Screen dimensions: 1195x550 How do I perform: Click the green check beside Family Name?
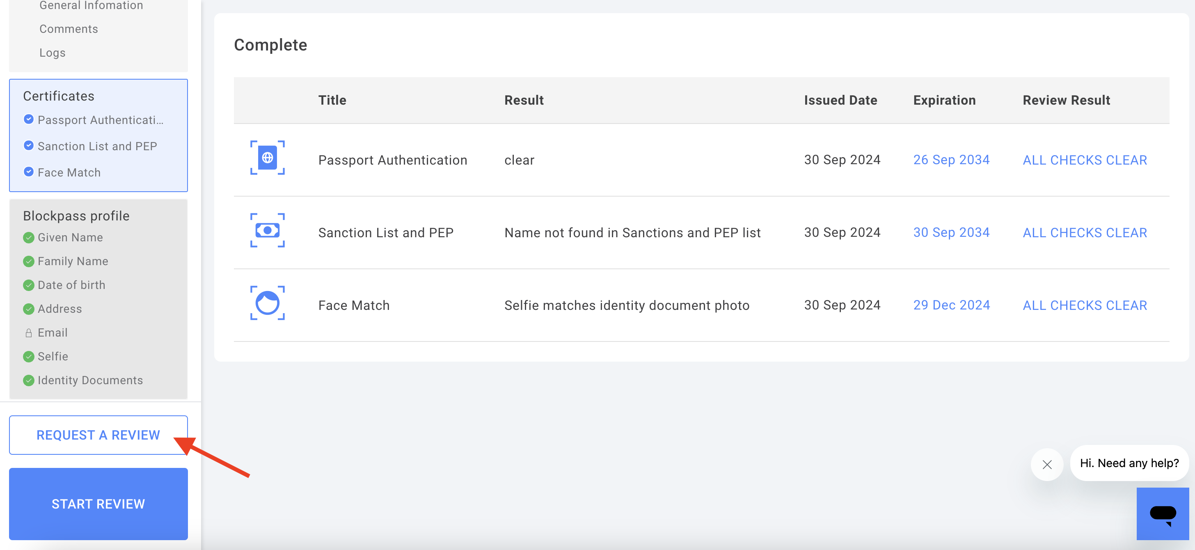click(x=28, y=261)
